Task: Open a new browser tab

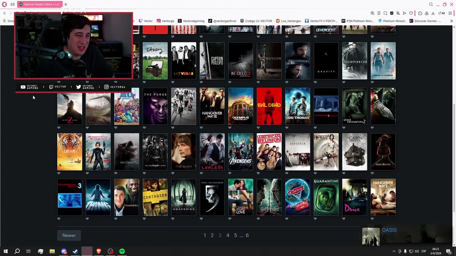Action: pos(66,4)
